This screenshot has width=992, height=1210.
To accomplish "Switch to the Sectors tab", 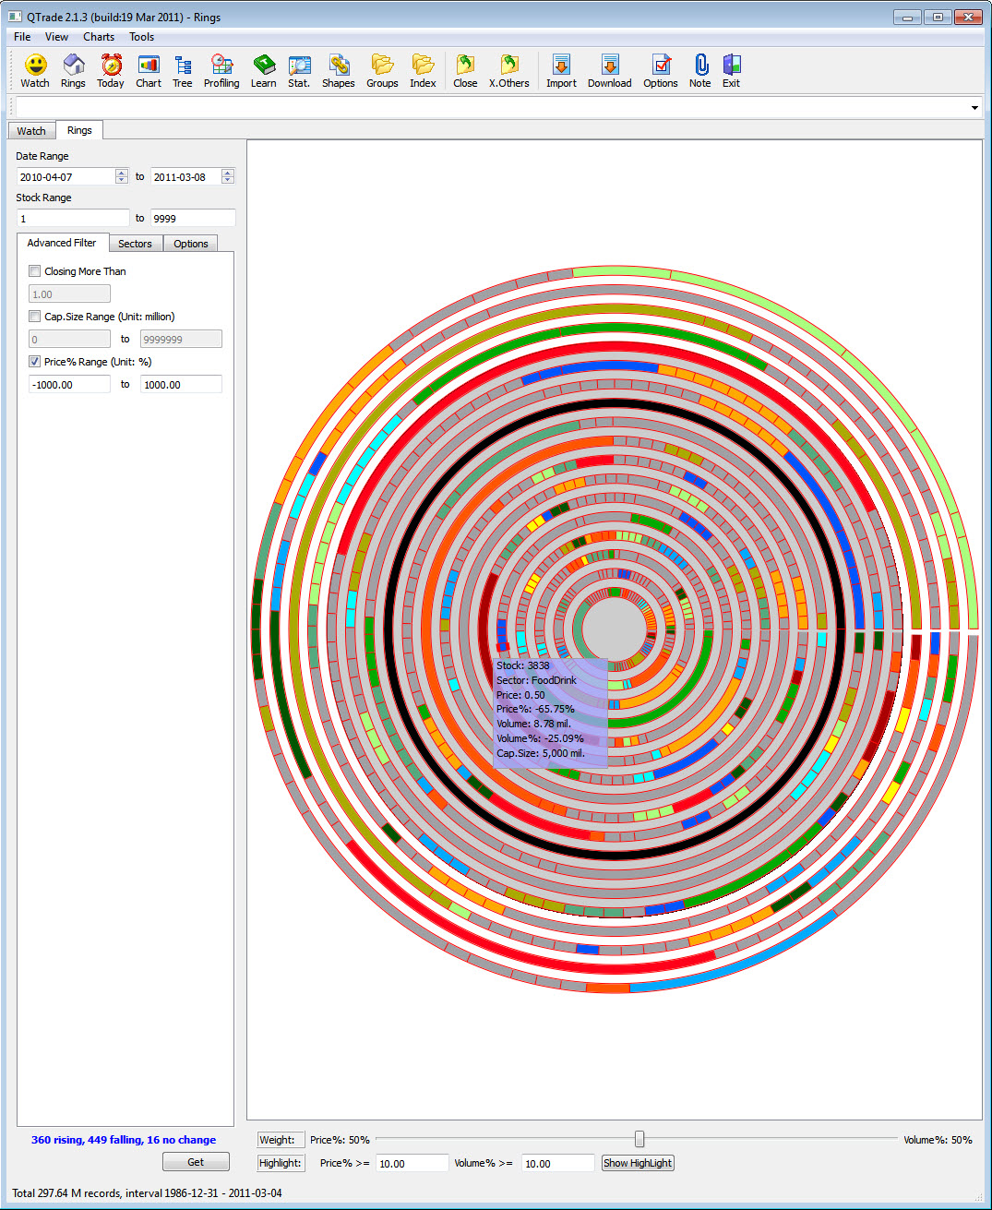I will (135, 243).
